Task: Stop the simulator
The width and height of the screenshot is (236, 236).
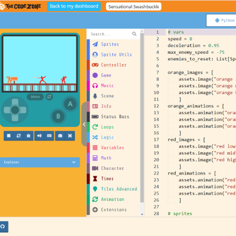Action: tap(9, 135)
